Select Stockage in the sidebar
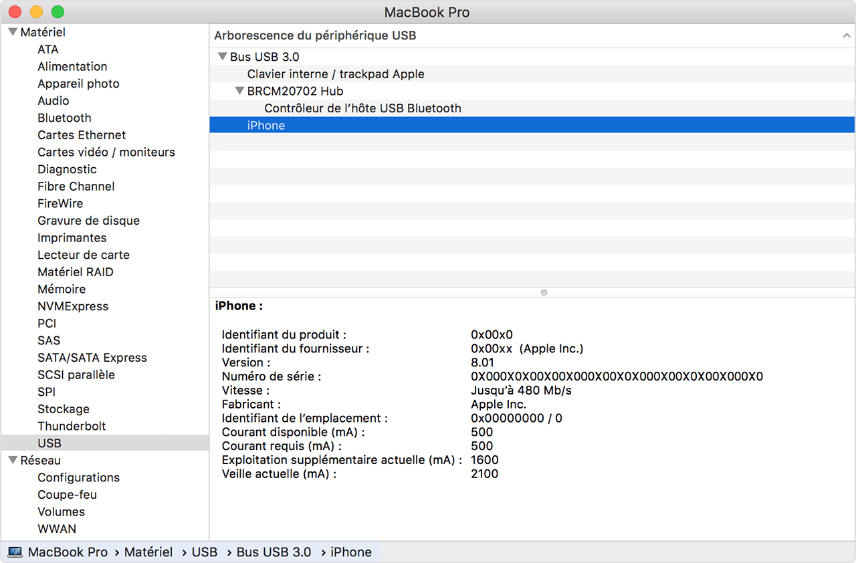The image size is (856, 563). click(x=64, y=409)
